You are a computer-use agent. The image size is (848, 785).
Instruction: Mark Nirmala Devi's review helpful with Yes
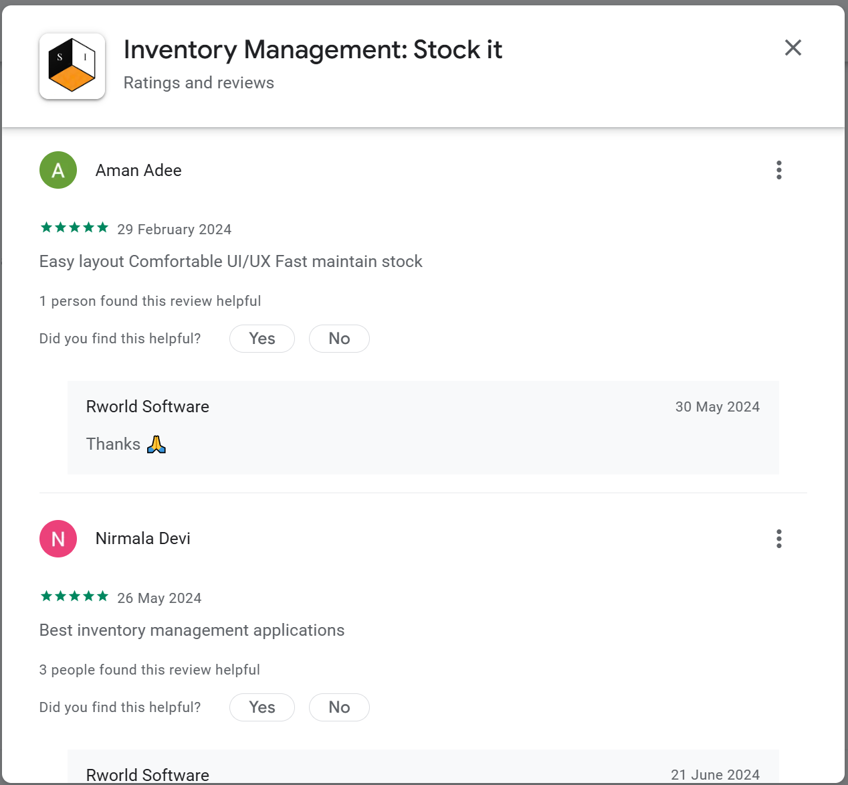pyautogui.click(x=262, y=707)
